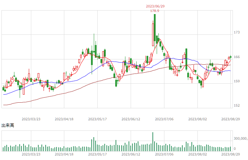Click the 178.9 peak price label

155,11
